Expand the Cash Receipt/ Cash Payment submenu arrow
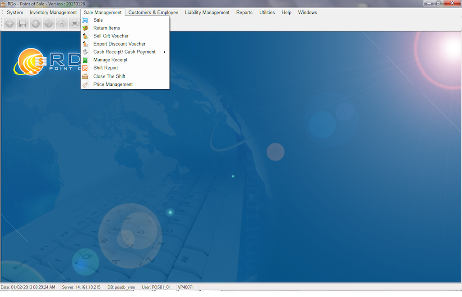The width and height of the screenshot is (462, 297). (164, 52)
